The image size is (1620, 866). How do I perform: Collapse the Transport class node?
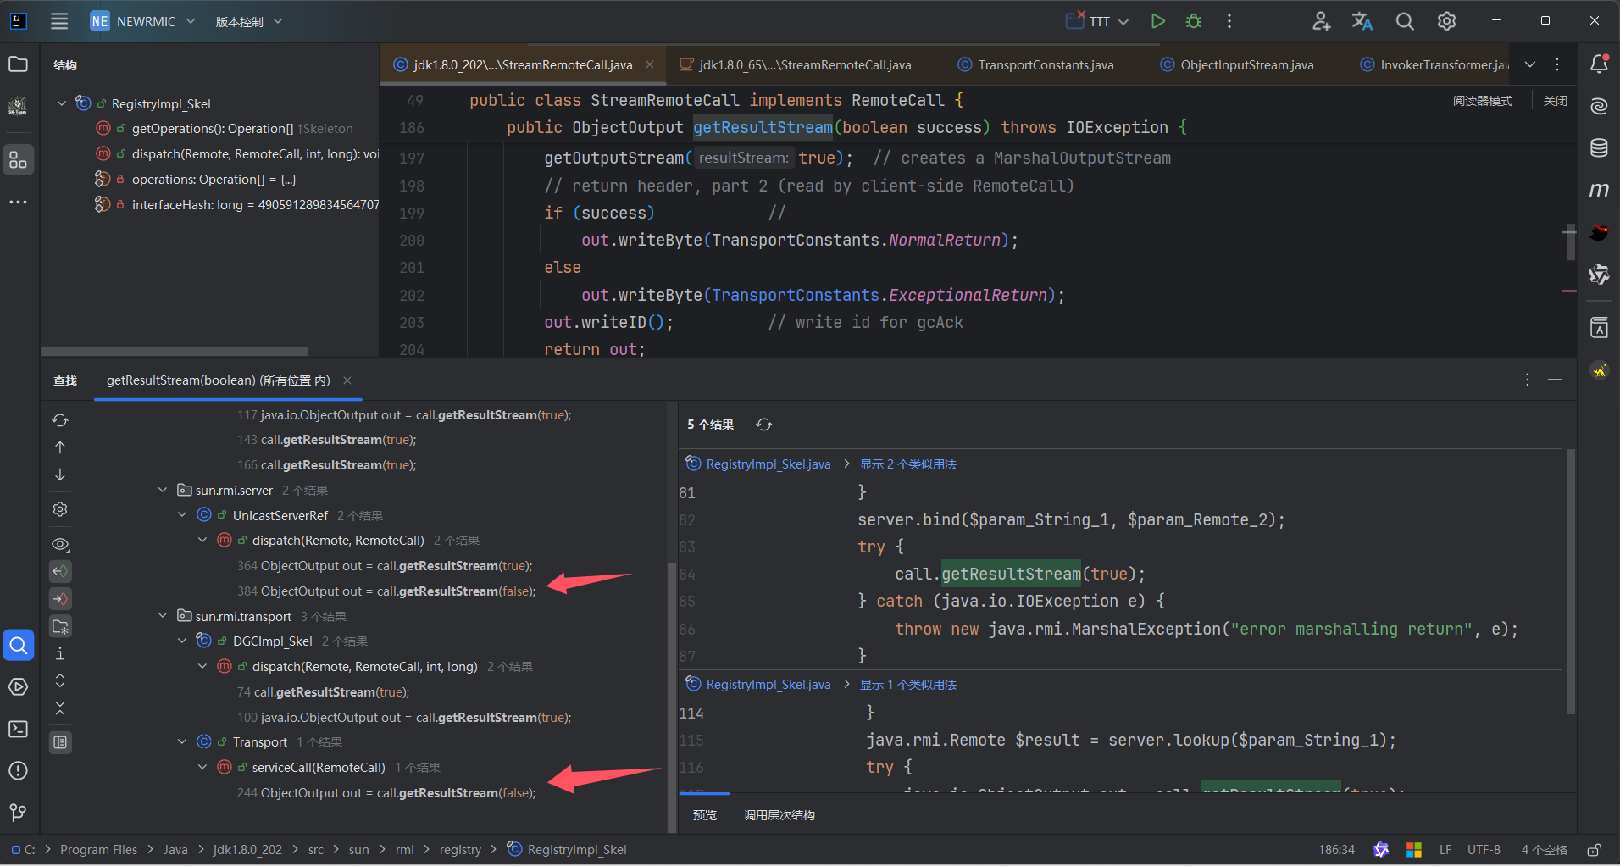point(182,742)
